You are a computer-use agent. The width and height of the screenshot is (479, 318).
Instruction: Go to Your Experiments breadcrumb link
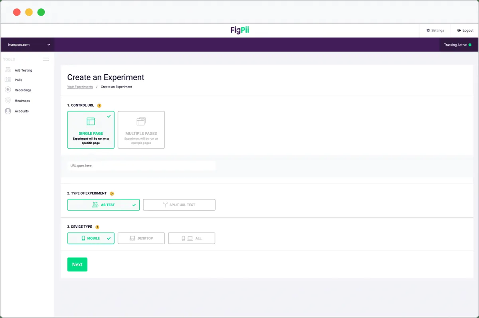point(80,87)
